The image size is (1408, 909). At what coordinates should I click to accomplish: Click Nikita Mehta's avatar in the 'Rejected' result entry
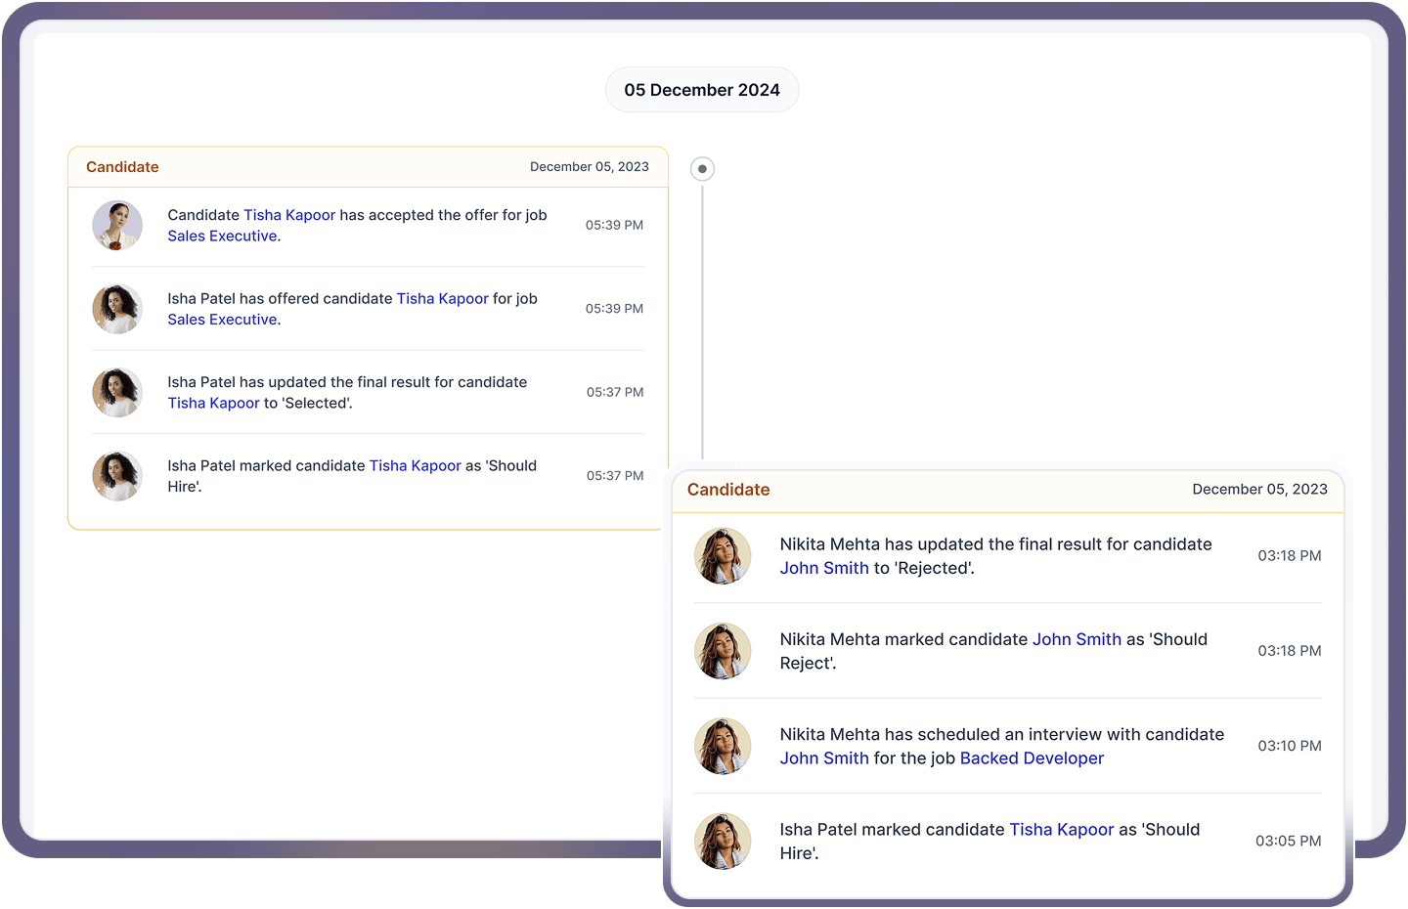[x=723, y=556]
